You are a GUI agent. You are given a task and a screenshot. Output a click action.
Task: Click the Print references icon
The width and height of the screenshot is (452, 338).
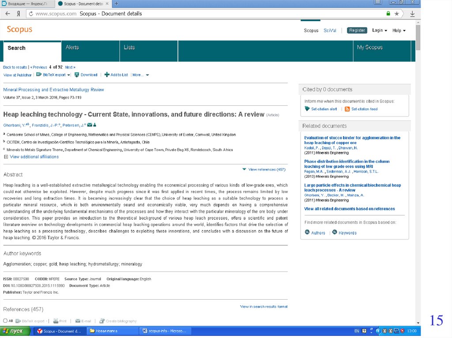pyautogui.click(x=56, y=321)
